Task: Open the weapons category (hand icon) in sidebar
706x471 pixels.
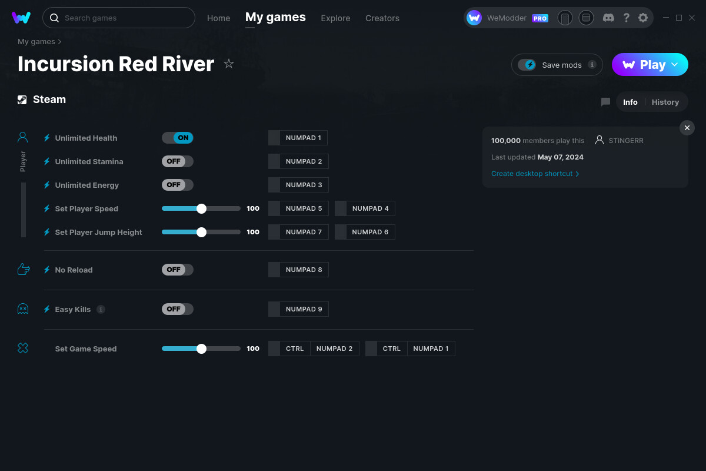Action: [22, 269]
